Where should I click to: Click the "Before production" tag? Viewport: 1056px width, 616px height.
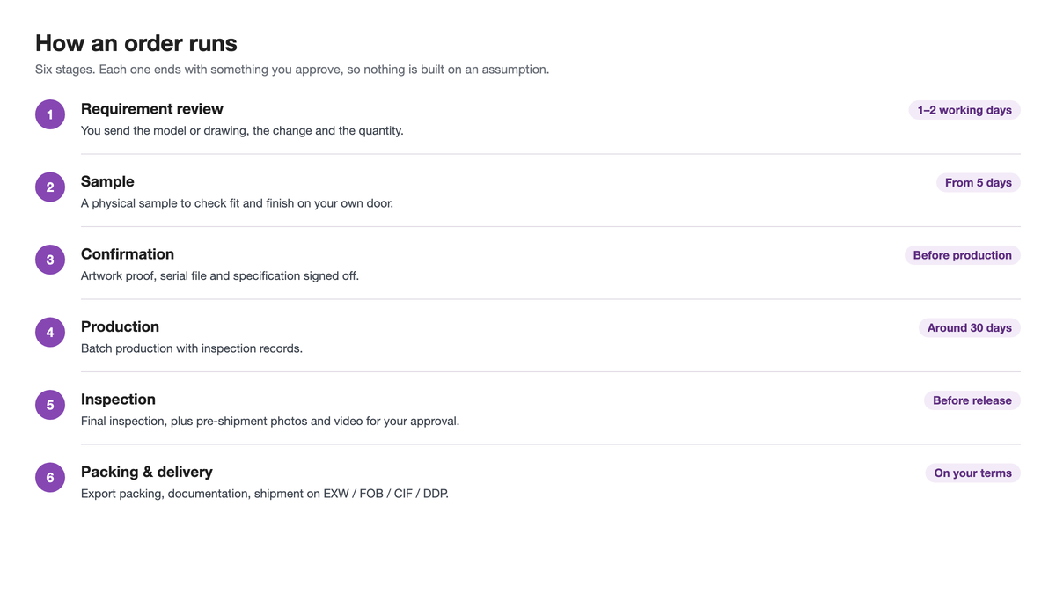(x=963, y=255)
